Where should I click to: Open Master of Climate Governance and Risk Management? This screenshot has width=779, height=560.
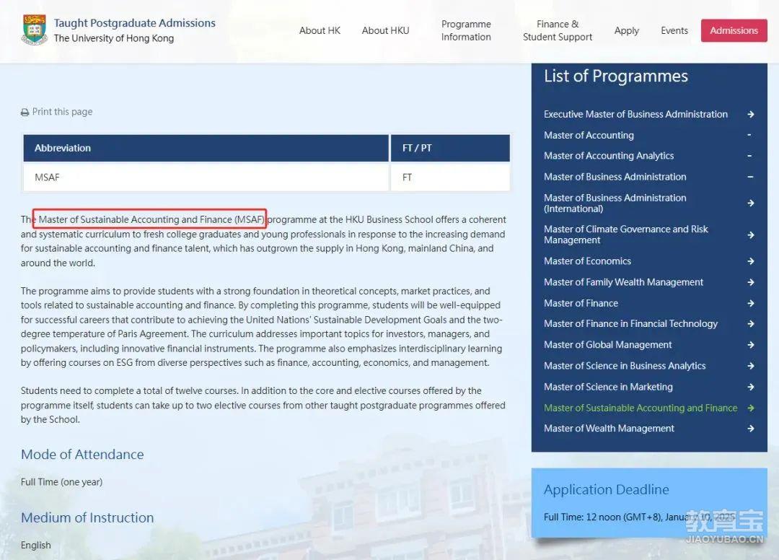tap(626, 235)
